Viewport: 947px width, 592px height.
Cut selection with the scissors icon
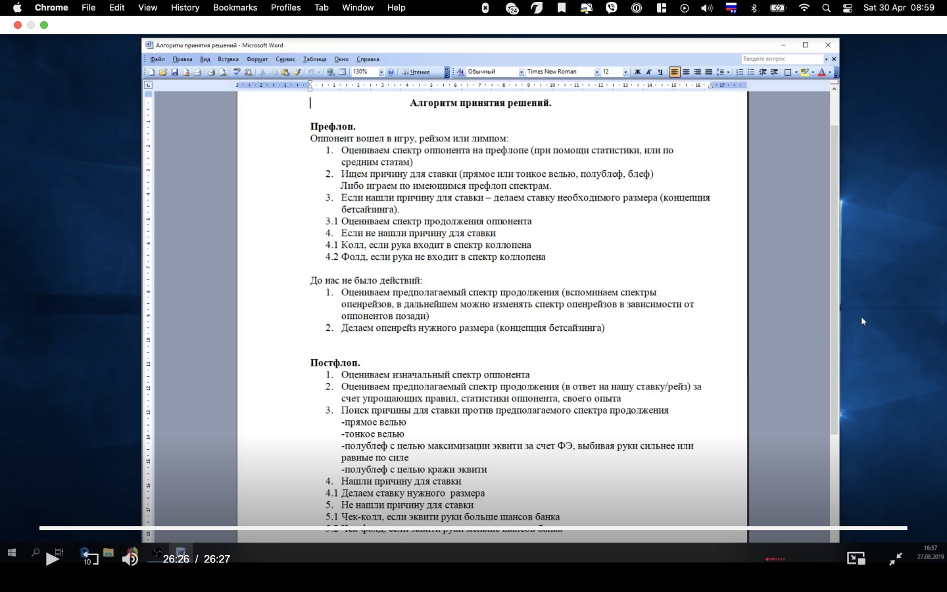point(262,72)
